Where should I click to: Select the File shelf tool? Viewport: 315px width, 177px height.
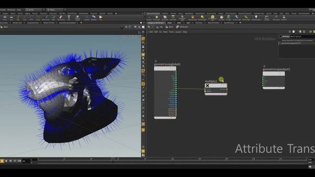[100, 18]
